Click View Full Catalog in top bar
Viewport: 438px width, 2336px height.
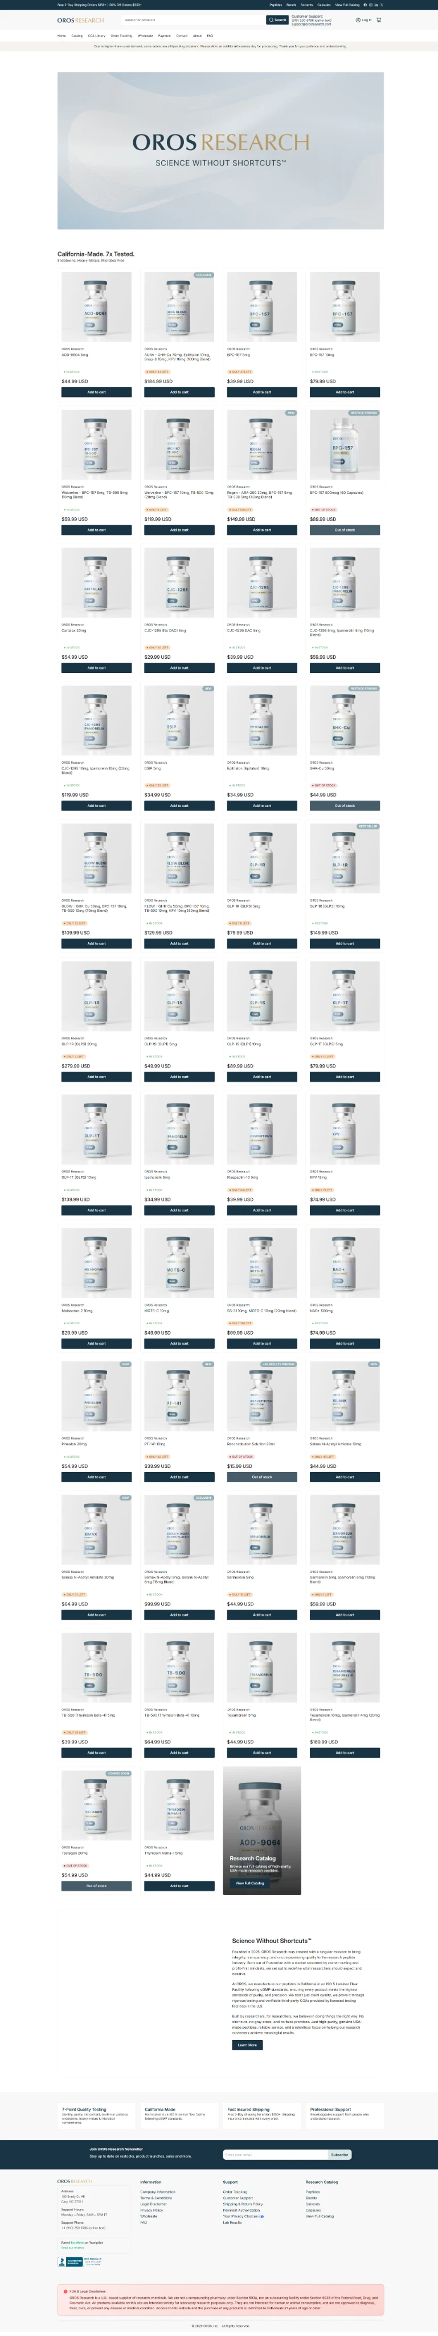[x=347, y=5]
